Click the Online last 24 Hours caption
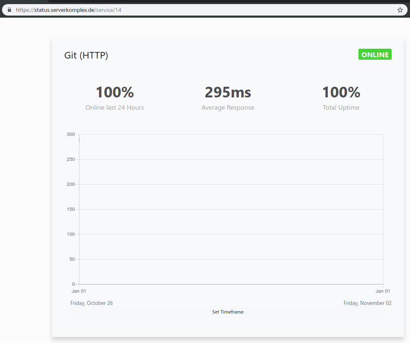Viewport: 410px width, 343px height. pyautogui.click(x=114, y=107)
